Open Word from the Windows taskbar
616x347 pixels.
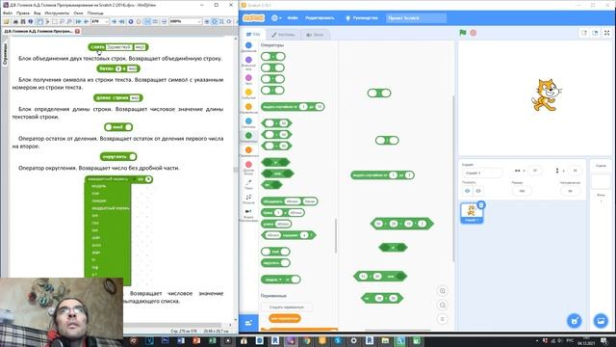[x=181, y=340]
